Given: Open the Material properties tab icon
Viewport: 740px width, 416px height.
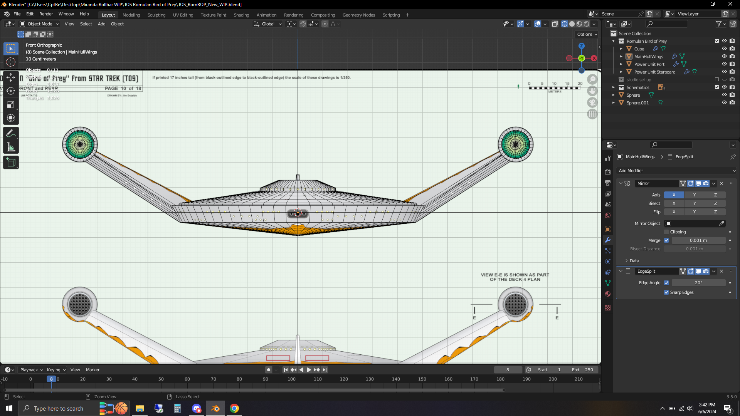Looking at the screenshot, I should point(608,294).
